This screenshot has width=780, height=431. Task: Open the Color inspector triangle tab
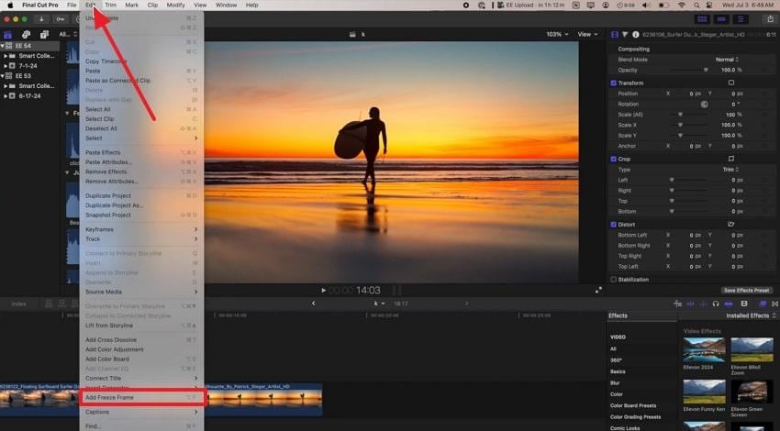625,34
